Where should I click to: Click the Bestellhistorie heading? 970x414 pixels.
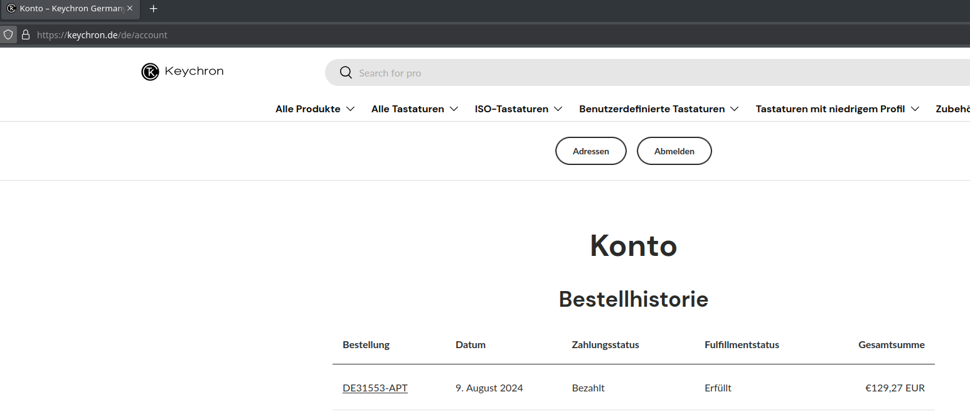click(x=634, y=299)
